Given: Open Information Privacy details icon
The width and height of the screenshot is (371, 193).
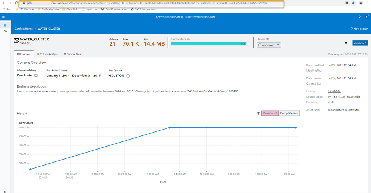Looking at the screenshot, I should coord(36,75).
